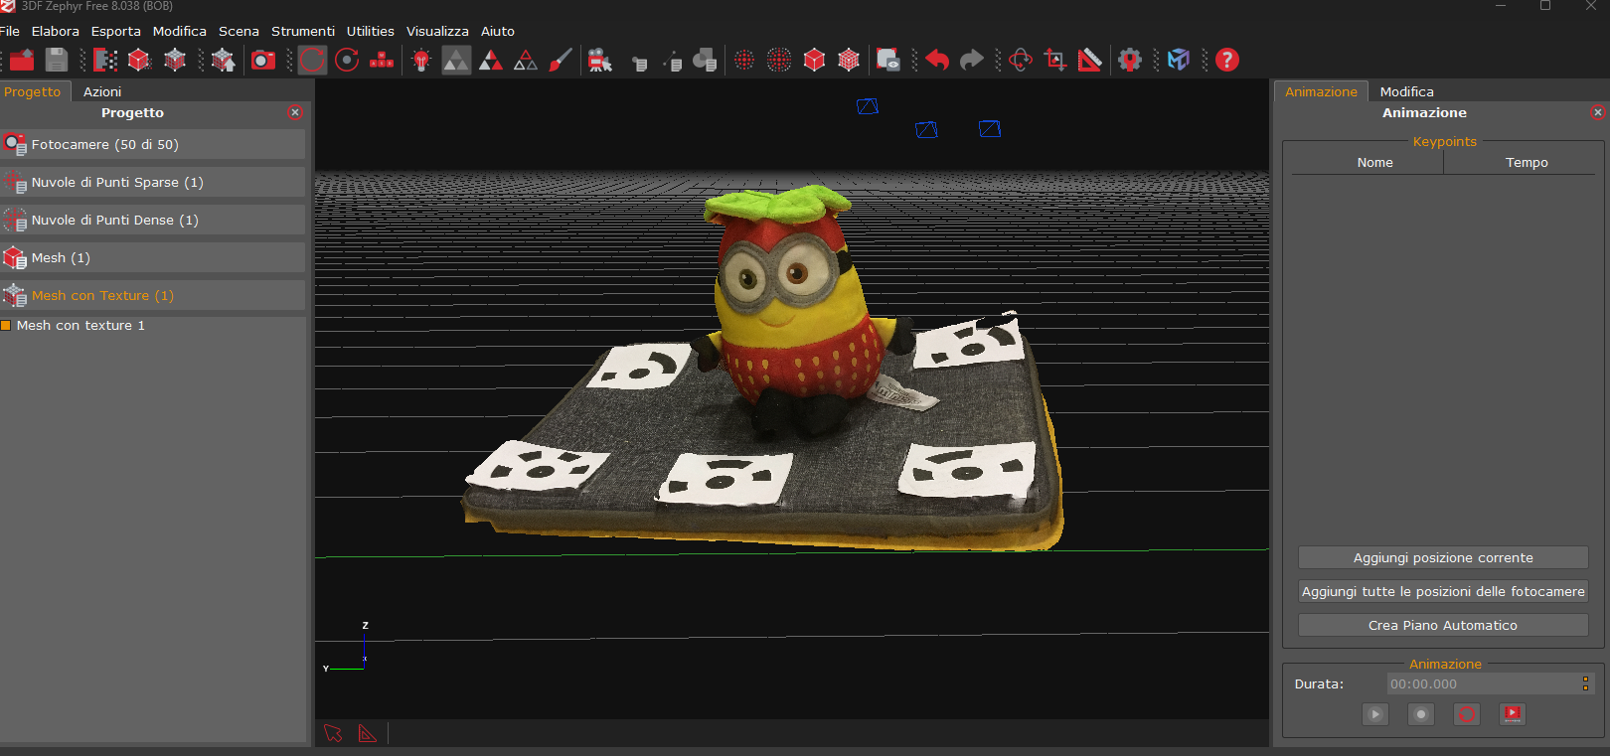Click selection arrow tool below viewport
1610x756 pixels.
tap(333, 733)
